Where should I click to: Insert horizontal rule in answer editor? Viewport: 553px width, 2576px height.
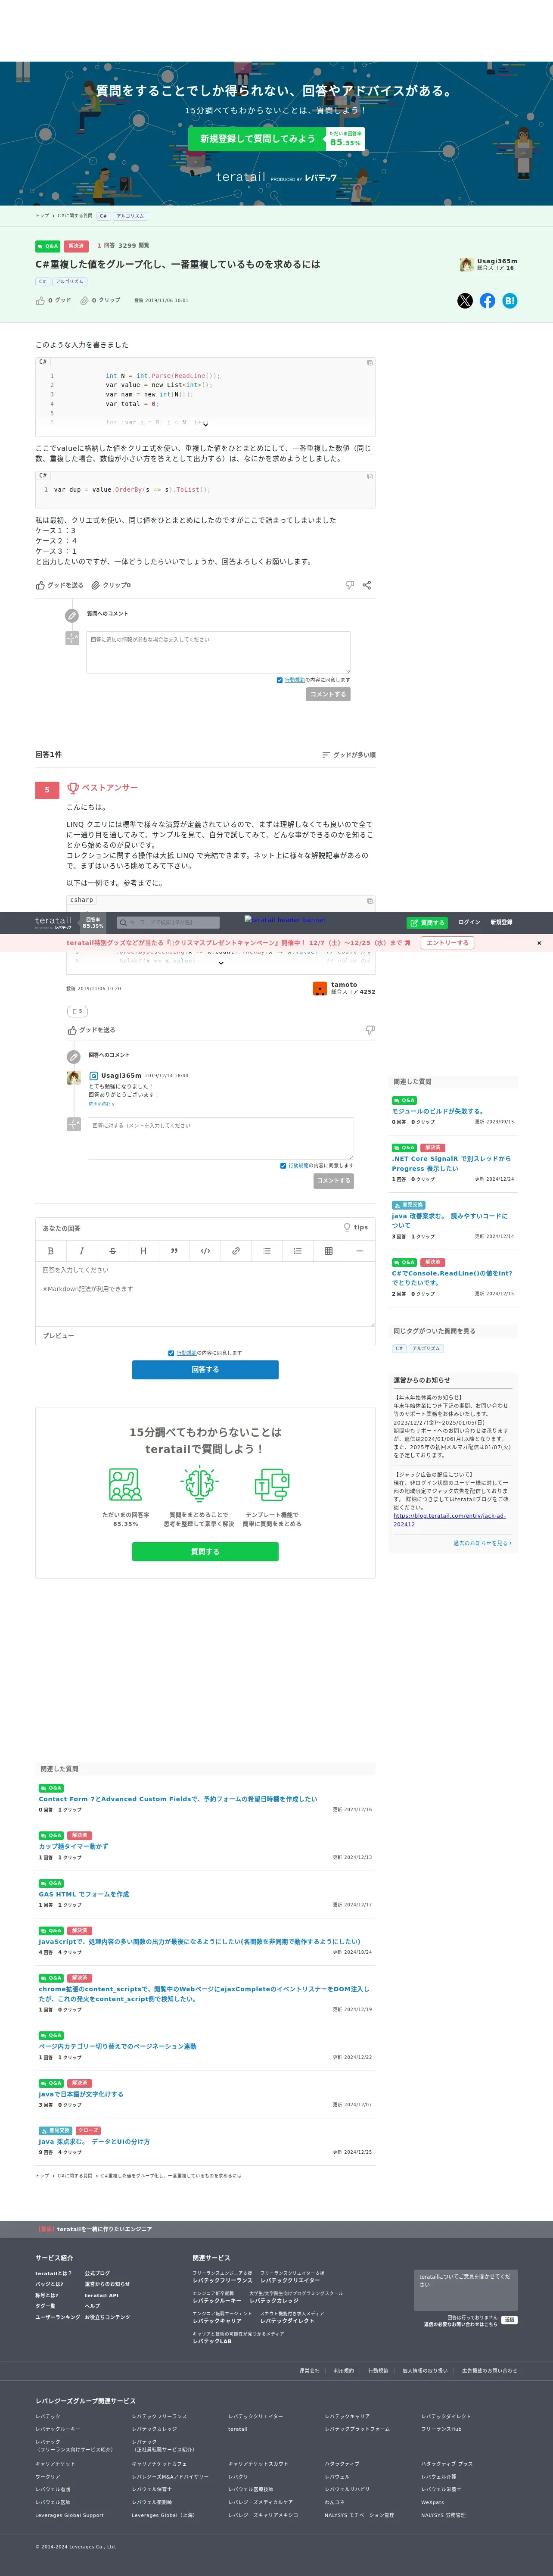359,1251
